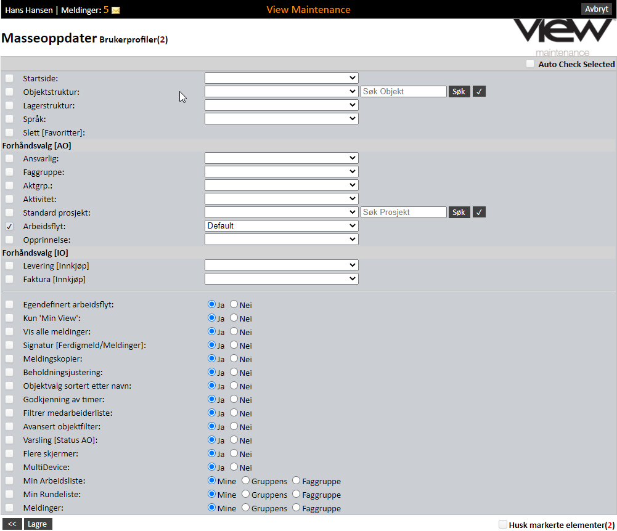This screenshot has height=531, width=617.
Task: Choose Gruppens for Min Arbeidsliste
Action: click(x=246, y=480)
